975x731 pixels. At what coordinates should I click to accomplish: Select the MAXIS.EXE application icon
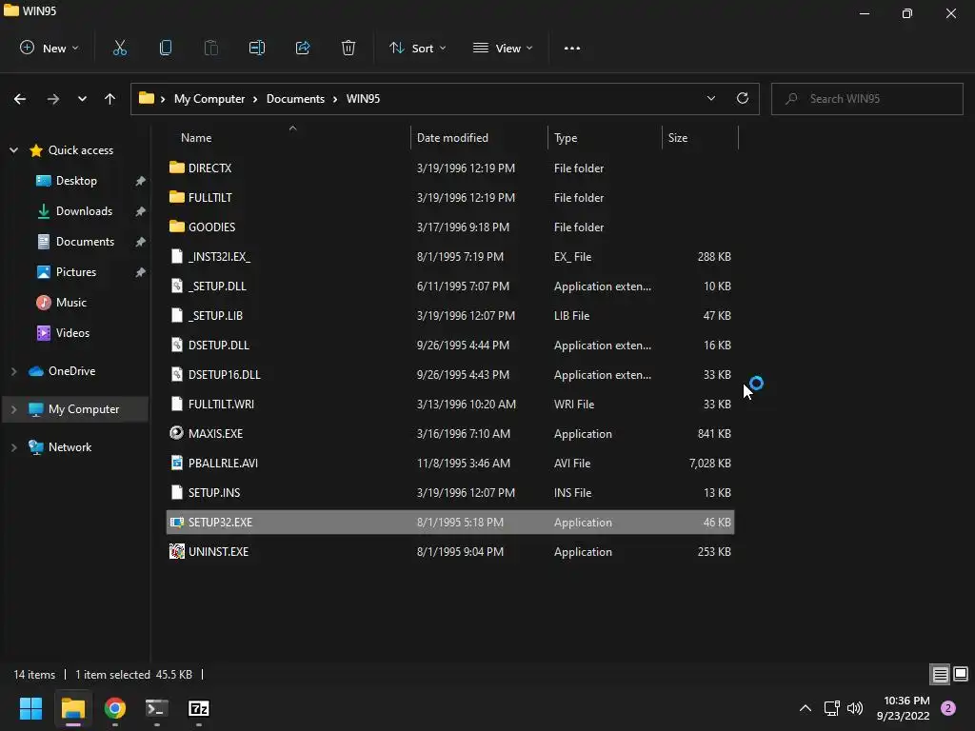coord(176,433)
